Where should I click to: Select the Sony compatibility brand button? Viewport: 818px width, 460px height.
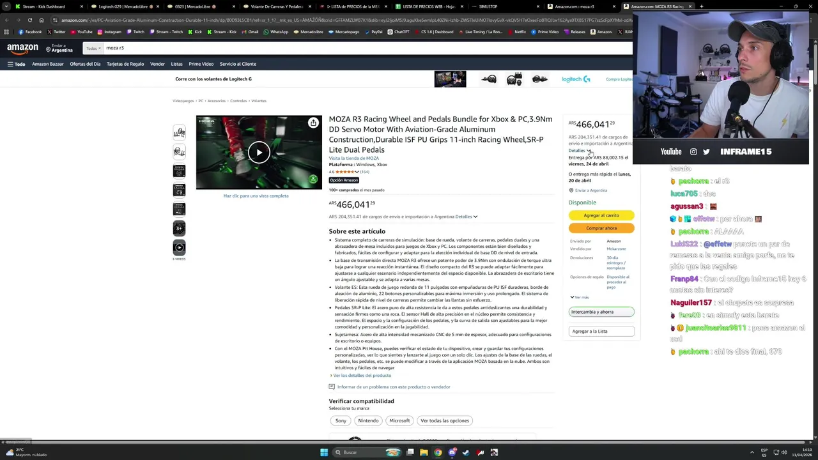pyautogui.click(x=341, y=420)
